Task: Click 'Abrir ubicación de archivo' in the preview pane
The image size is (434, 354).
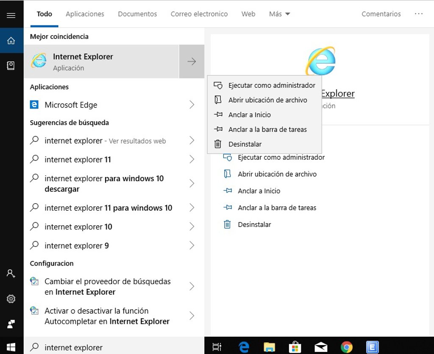Action: (277, 174)
